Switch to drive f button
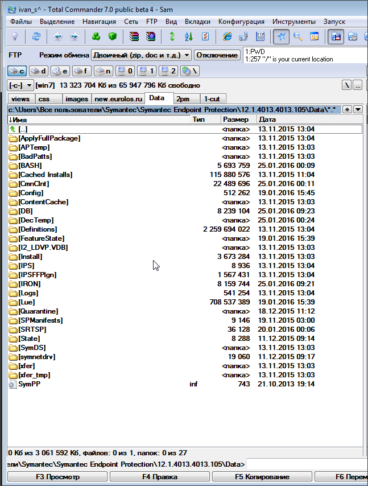 tap(82, 71)
